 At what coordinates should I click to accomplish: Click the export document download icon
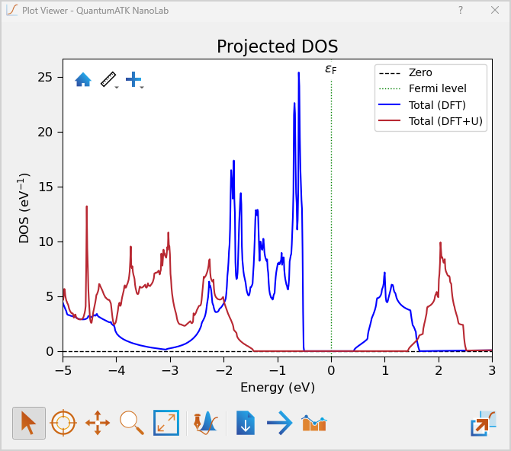pos(245,422)
